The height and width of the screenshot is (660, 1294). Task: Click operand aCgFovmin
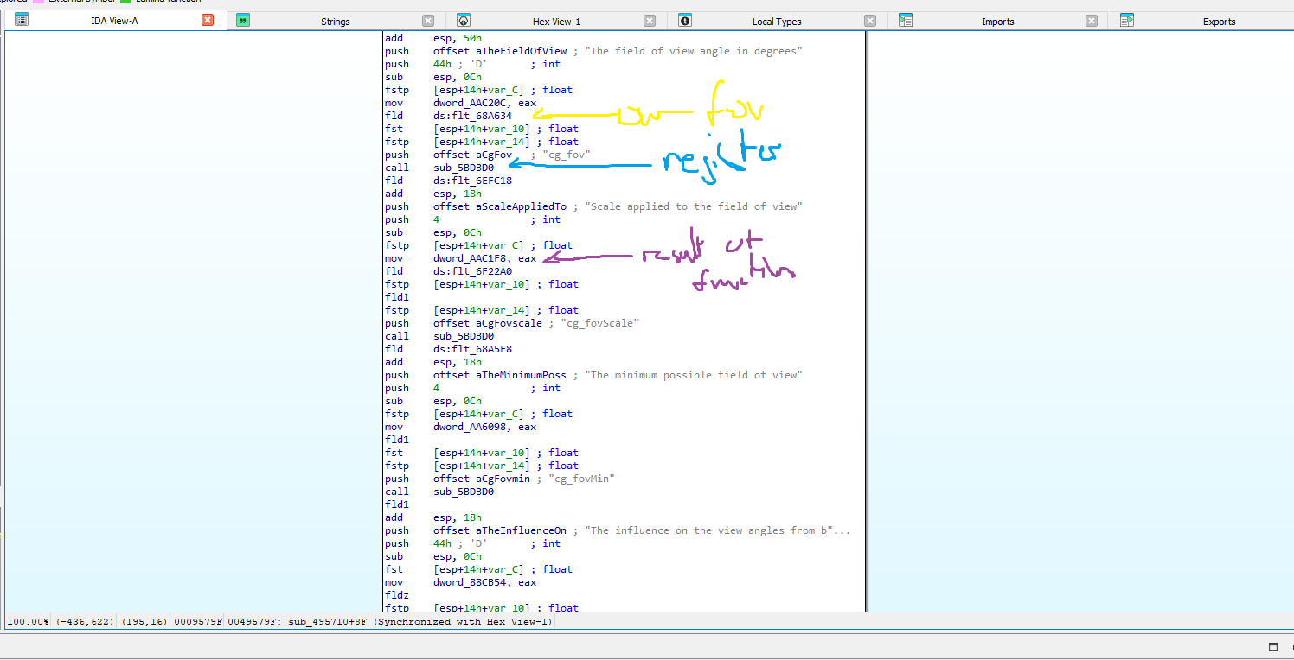(x=503, y=479)
